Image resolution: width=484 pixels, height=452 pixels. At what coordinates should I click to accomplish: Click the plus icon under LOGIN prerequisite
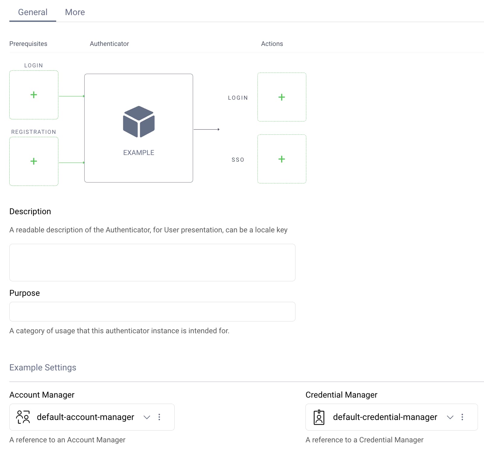tap(34, 95)
